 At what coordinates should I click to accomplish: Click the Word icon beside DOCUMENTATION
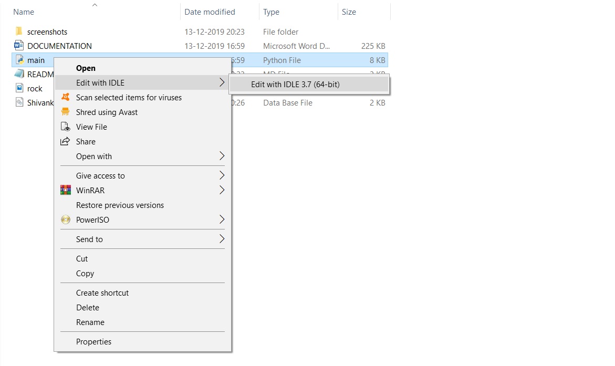pyautogui.click(x=19, y=46)
